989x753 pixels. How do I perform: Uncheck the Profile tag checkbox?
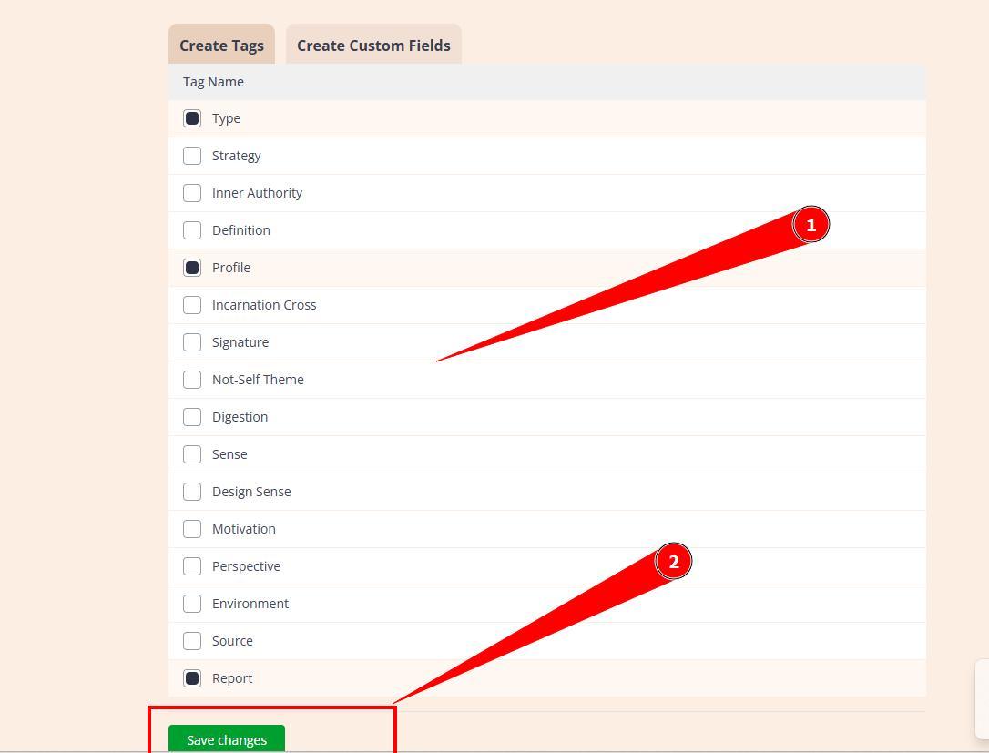click(x=192, y=268)
